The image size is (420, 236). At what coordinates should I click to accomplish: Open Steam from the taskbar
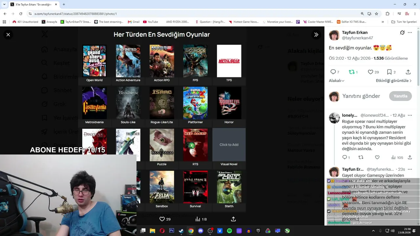[181, 231]
